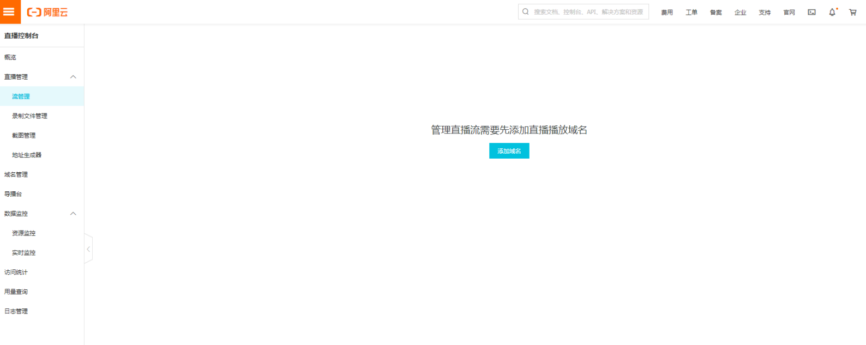Open the 工单 top menu
Image resolution: width=866 pixels, height=345 pixels.
point(691,12)
